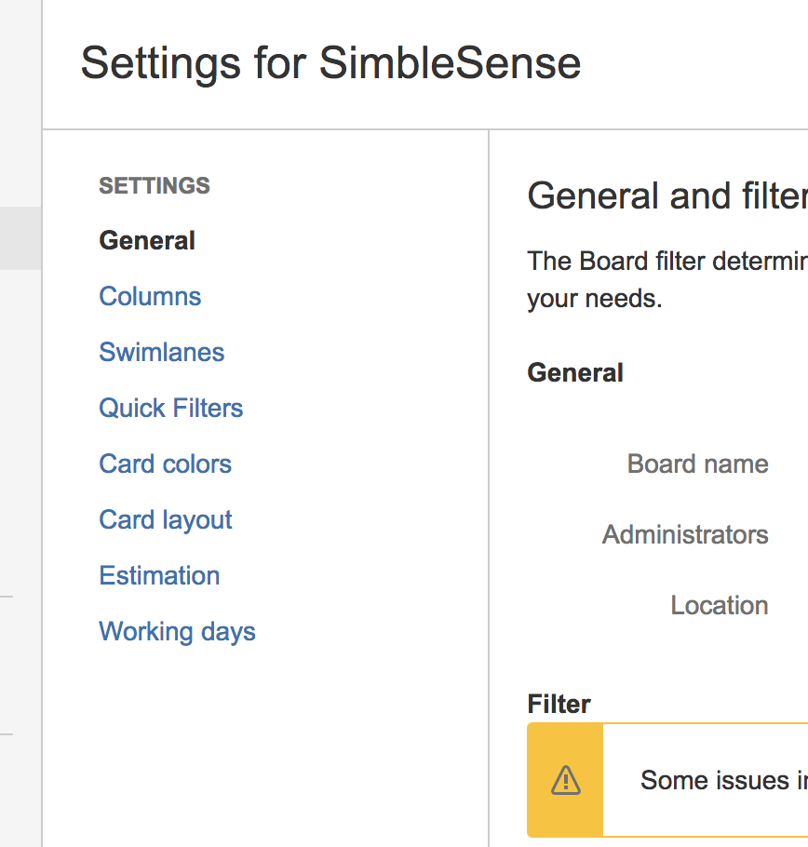Click the Board filter description paragraph

667,279
